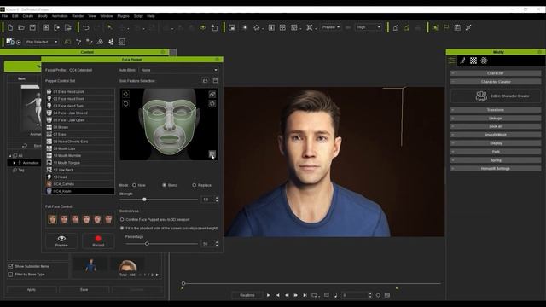
Task: Expand the Look at section
Action: tap(496, 126)
